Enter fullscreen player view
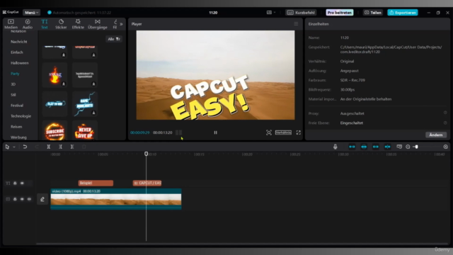The width and height of the screenshot is (453, 255). click(298, 132)
